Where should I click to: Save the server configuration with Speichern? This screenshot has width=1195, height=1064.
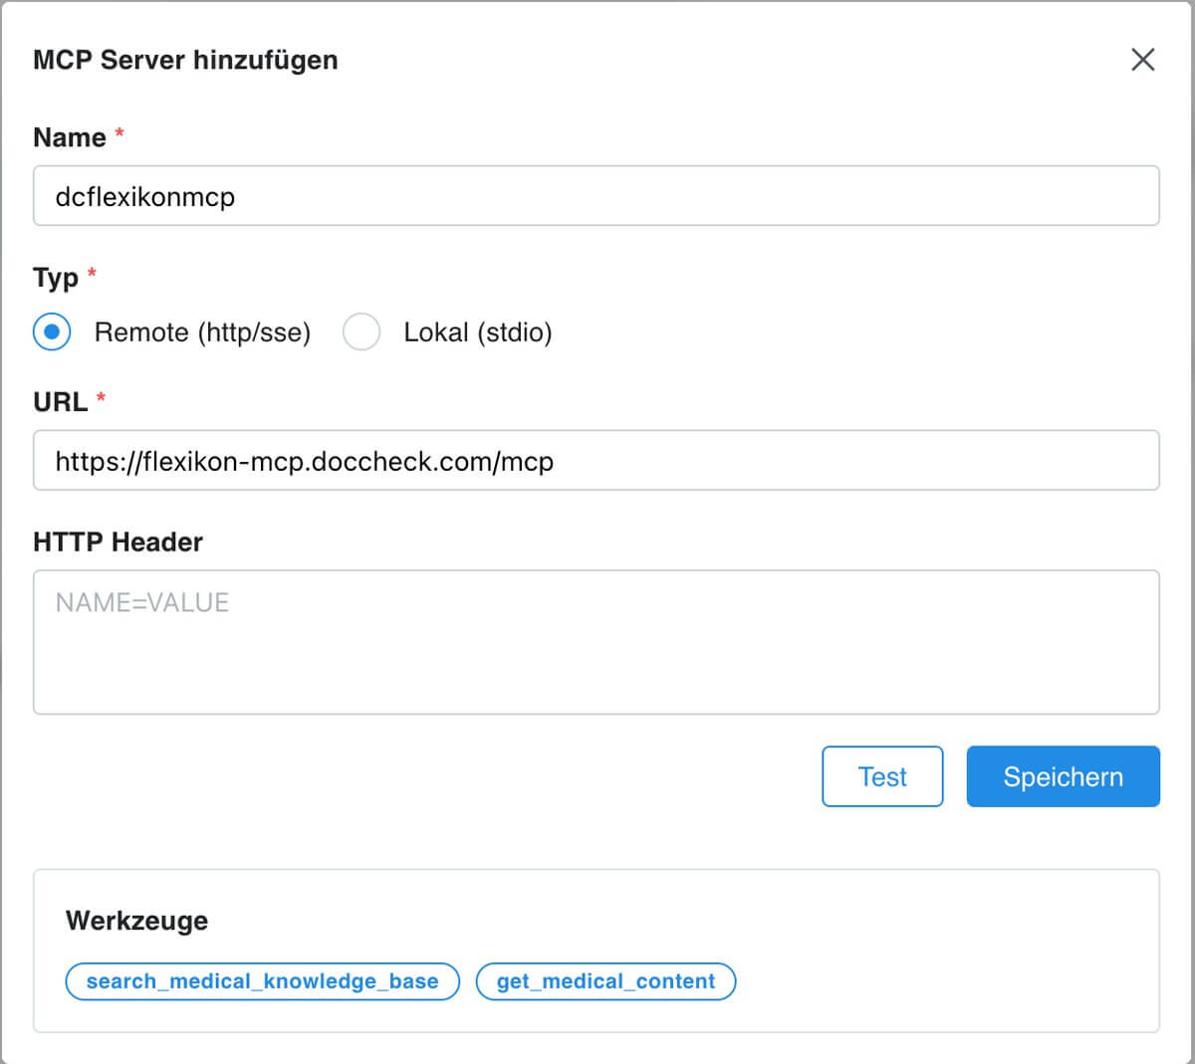coord(1063,776)
